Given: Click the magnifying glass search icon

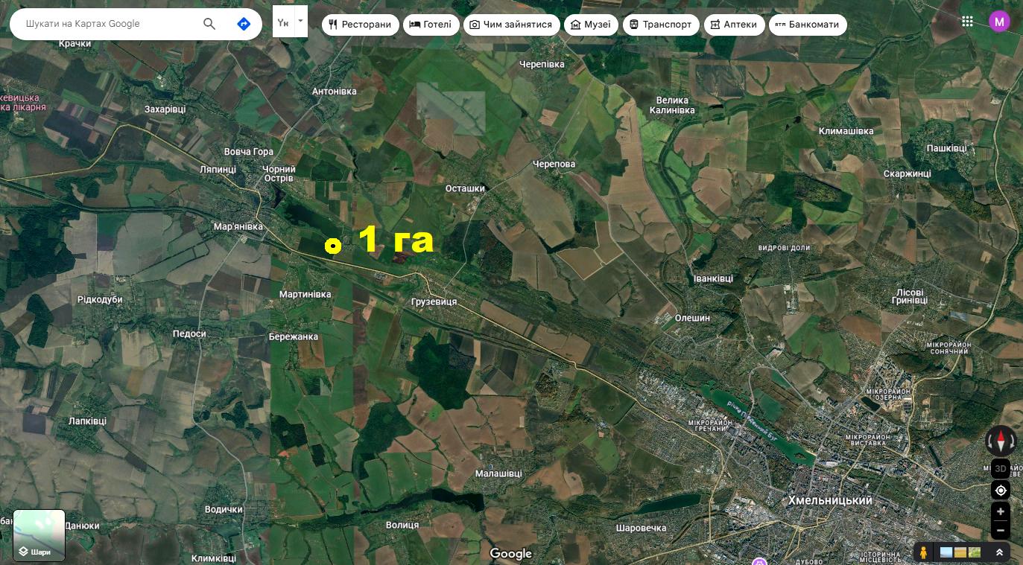Looking at the screenshot, I should pyautogui.click(x=209, y=24).
